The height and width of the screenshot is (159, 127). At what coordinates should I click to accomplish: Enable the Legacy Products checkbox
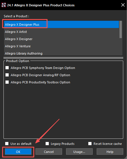[47, 144]
